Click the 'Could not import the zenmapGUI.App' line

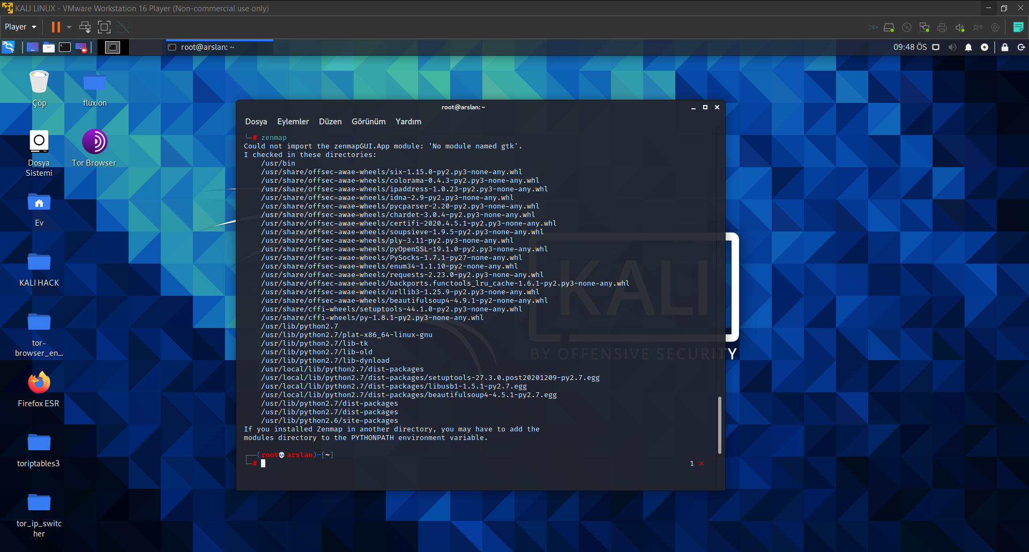coord(383,146)
